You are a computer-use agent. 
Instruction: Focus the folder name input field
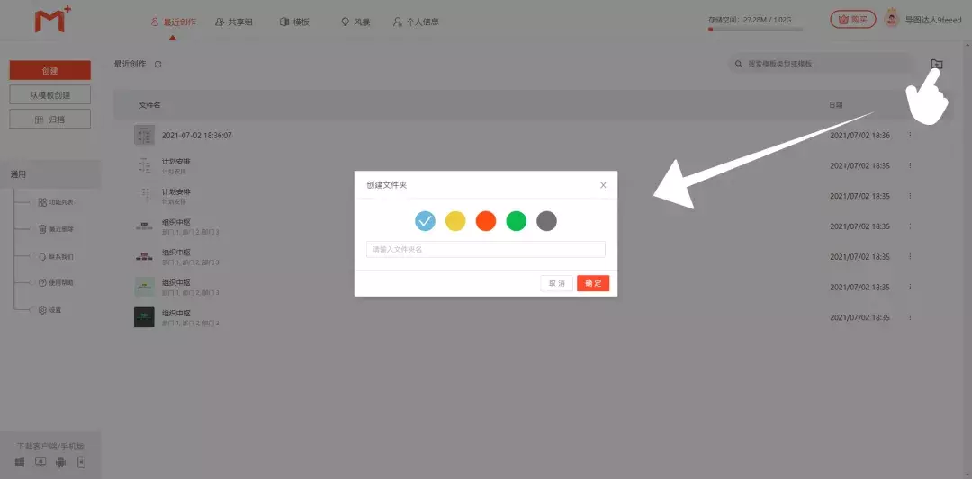point(485,250)
